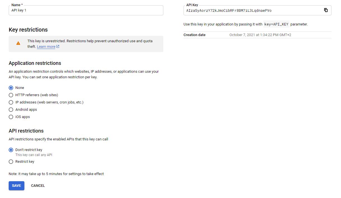The width and height of the screenshot is (341, 198).
Task: Click the key=API_KEY code snippet
Action: (x=276, y=24)
